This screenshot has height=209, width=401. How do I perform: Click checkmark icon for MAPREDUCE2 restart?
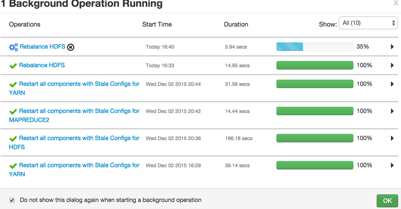tap(13, 112)
